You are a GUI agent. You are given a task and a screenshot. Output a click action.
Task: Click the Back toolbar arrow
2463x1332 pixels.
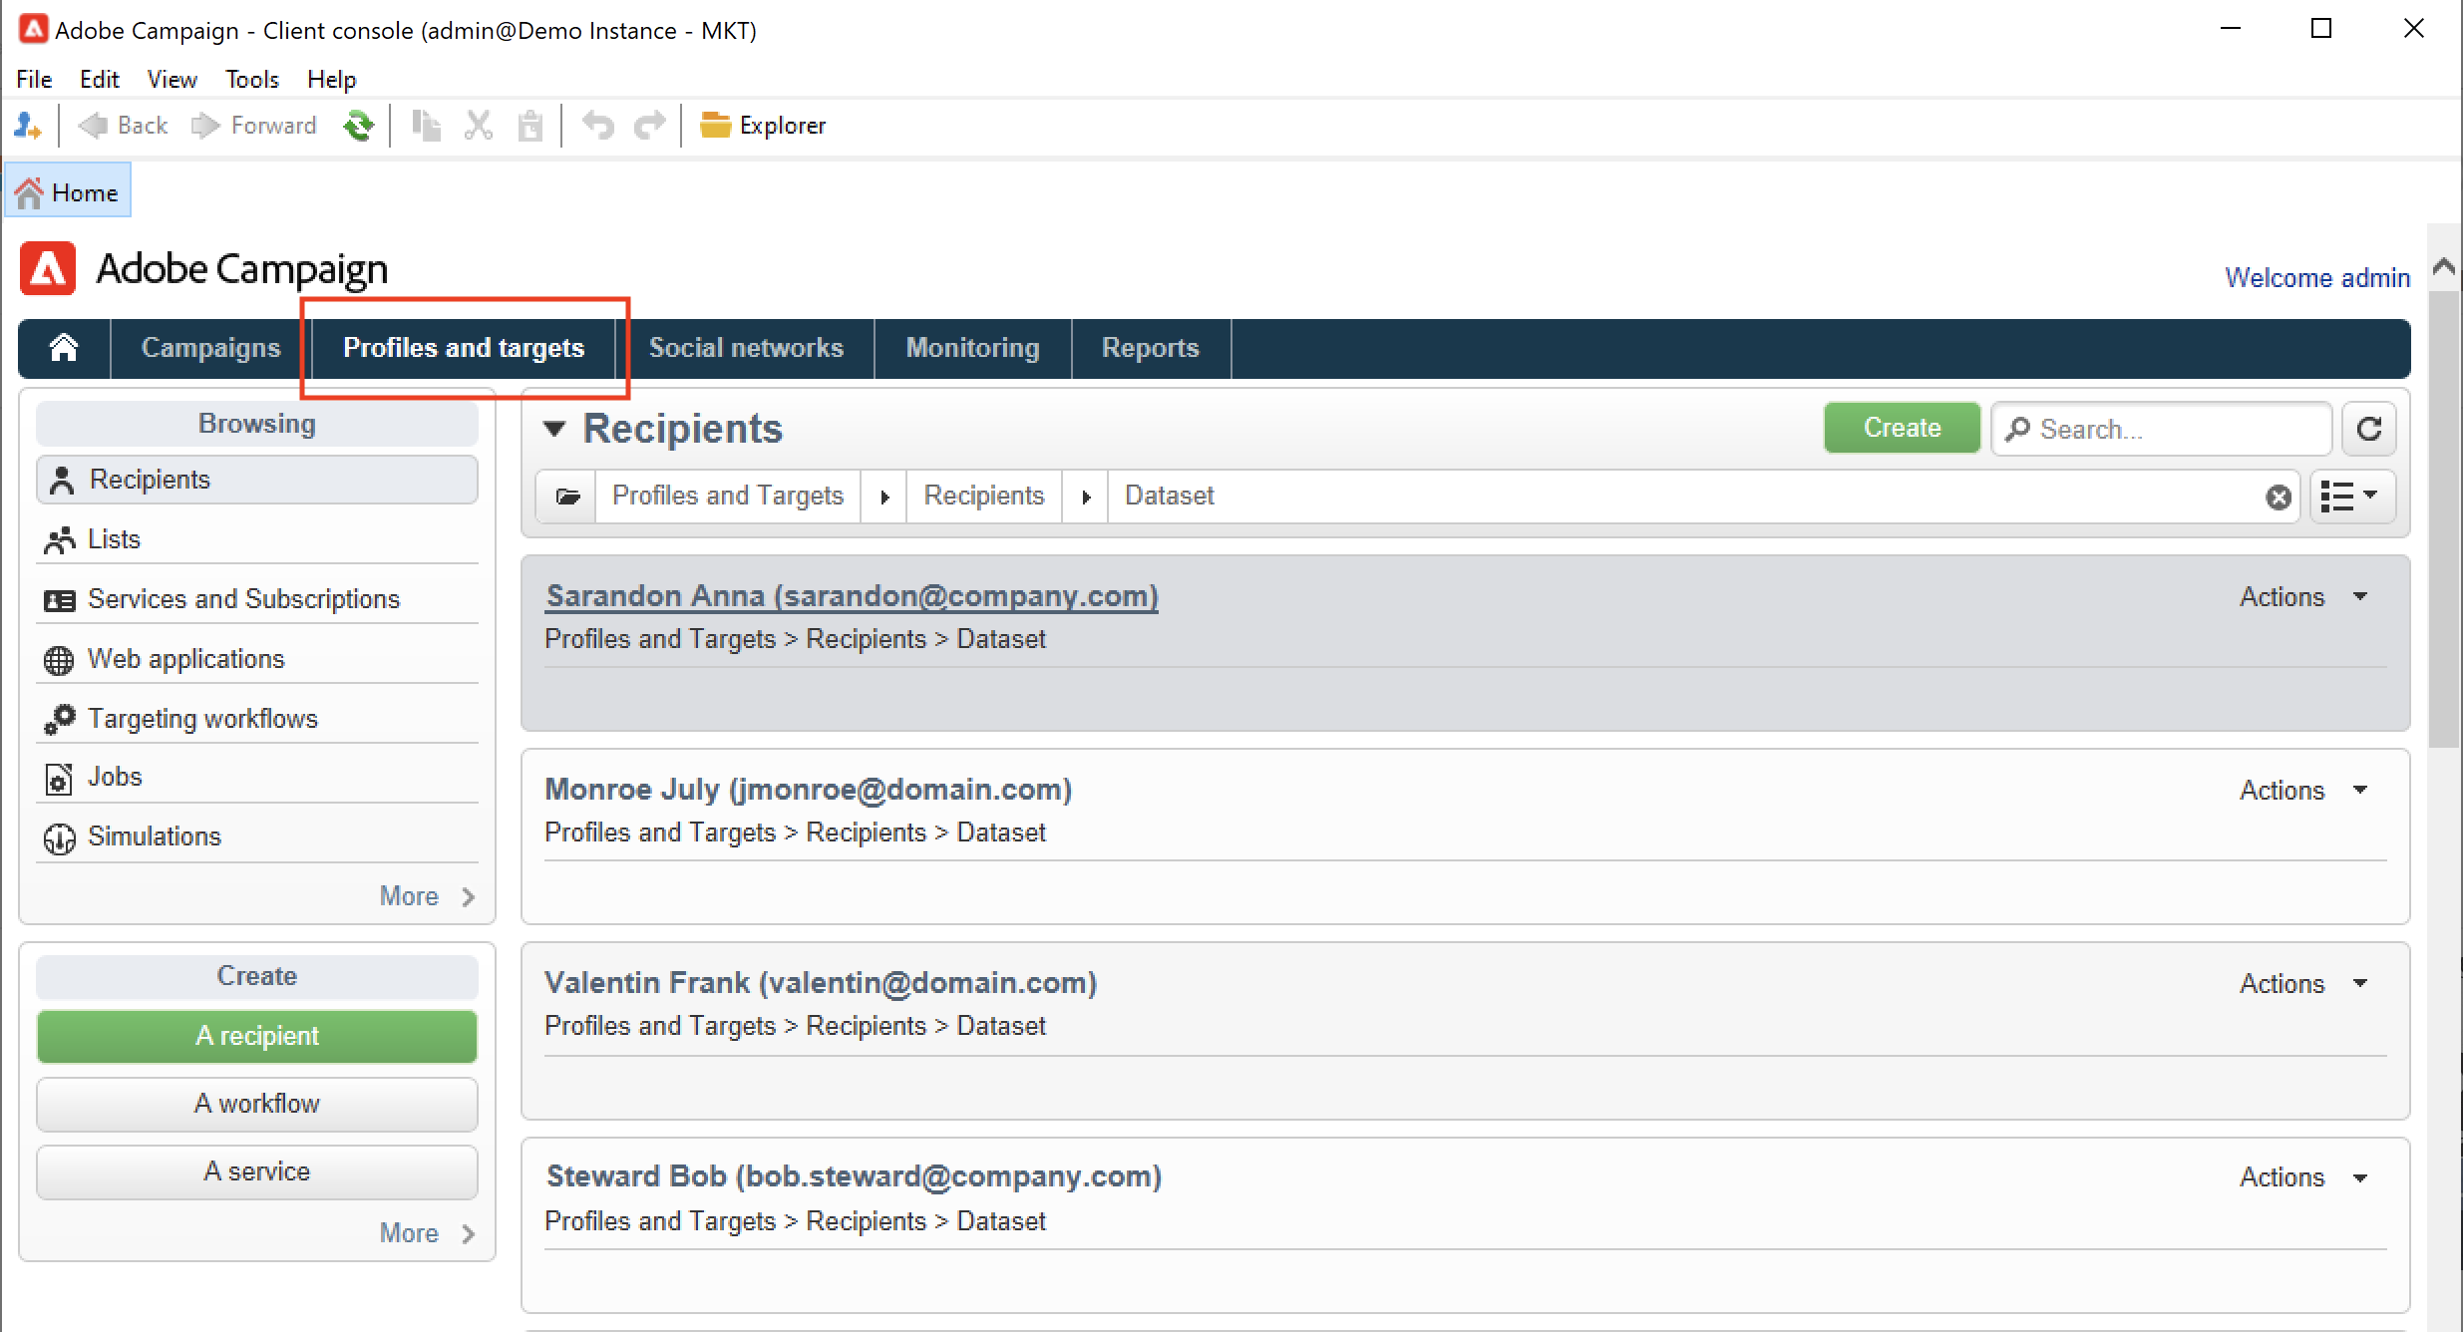tap(95, 126)
